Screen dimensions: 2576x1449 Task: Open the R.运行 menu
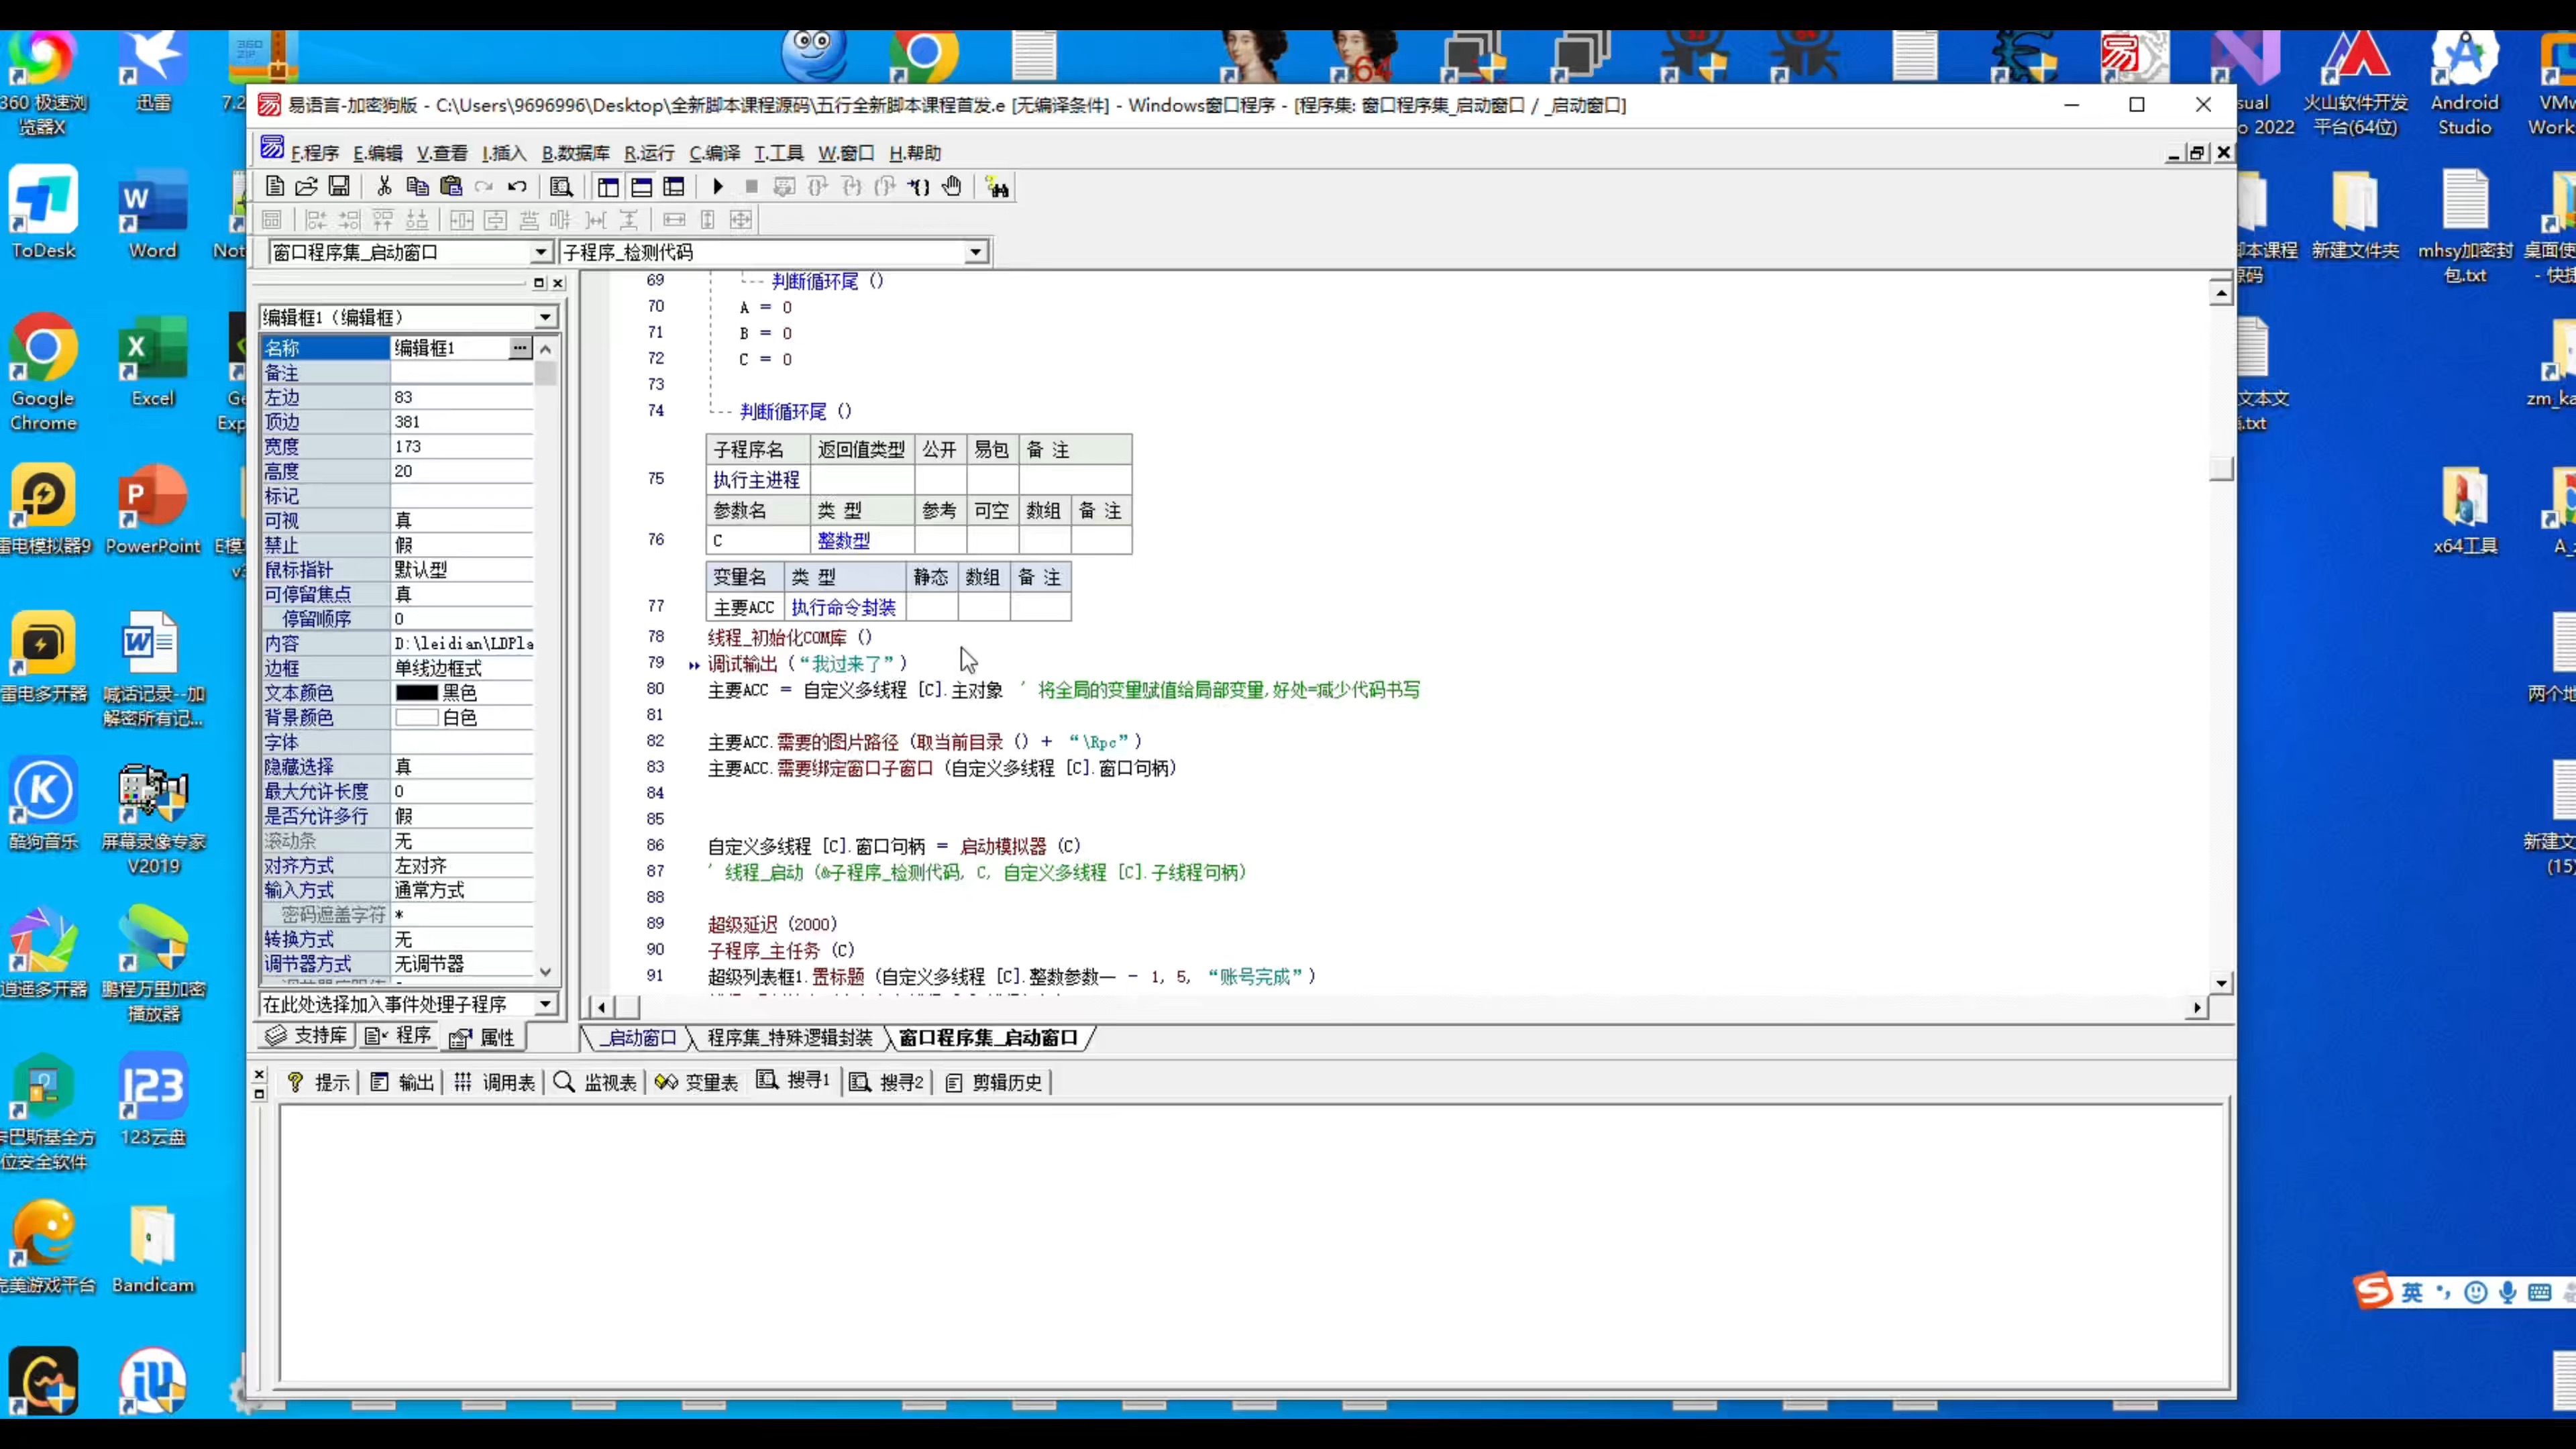click(x=649, y=153)
